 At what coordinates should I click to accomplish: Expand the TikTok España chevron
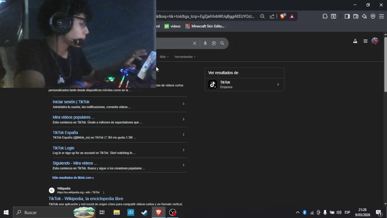pos(183,135)
